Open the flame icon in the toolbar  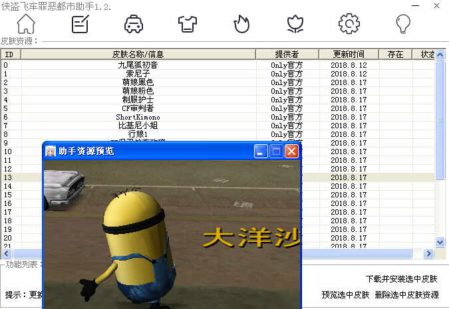pyautogui.click(x=241, y=24)
